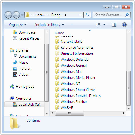Viewport: 135px width, 135px height.
Task: Click the file list vertical scrollbar thumb
Action: tap(129, 88)
